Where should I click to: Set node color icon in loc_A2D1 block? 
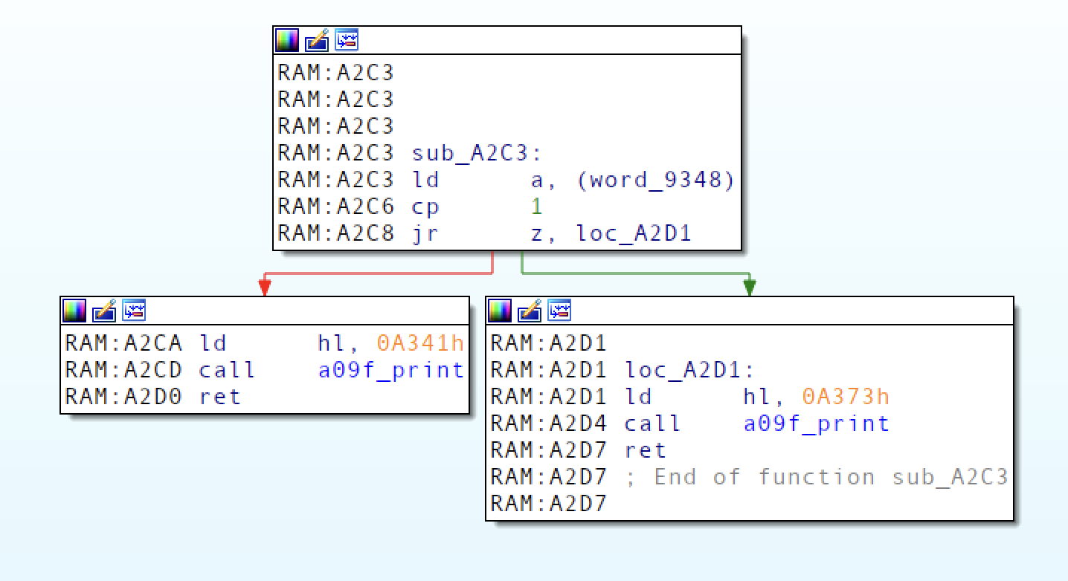[500, 311]
